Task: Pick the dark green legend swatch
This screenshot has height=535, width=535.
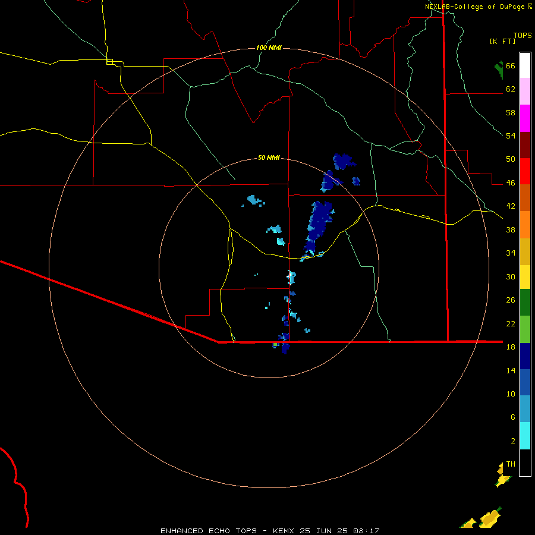Action: 525,303
